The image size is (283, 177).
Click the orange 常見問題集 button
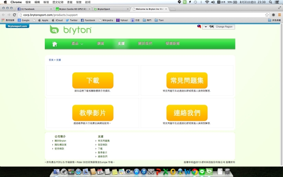pos(187,80)
